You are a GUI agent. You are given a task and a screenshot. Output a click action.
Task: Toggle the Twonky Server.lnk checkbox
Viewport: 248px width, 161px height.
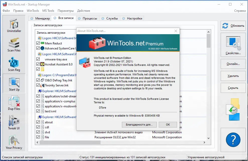click(x=38, y=85)
